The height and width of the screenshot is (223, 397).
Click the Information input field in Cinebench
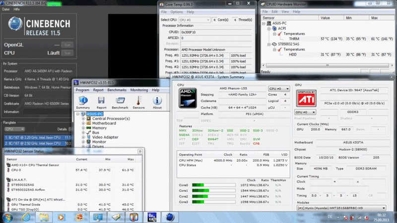(x=47, y=112)
